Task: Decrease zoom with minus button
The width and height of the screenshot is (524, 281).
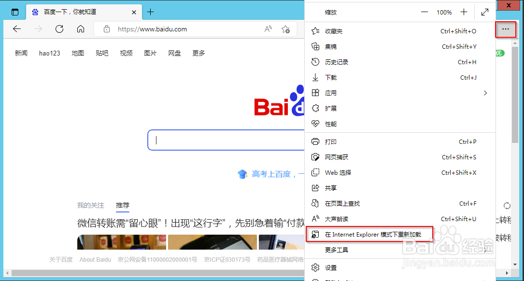Action: click(x=425, y=12)
